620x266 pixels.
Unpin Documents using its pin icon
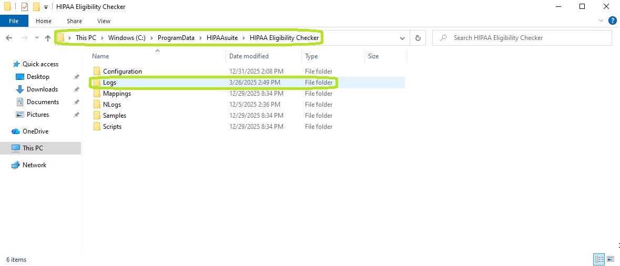click(x=76, y=103)
